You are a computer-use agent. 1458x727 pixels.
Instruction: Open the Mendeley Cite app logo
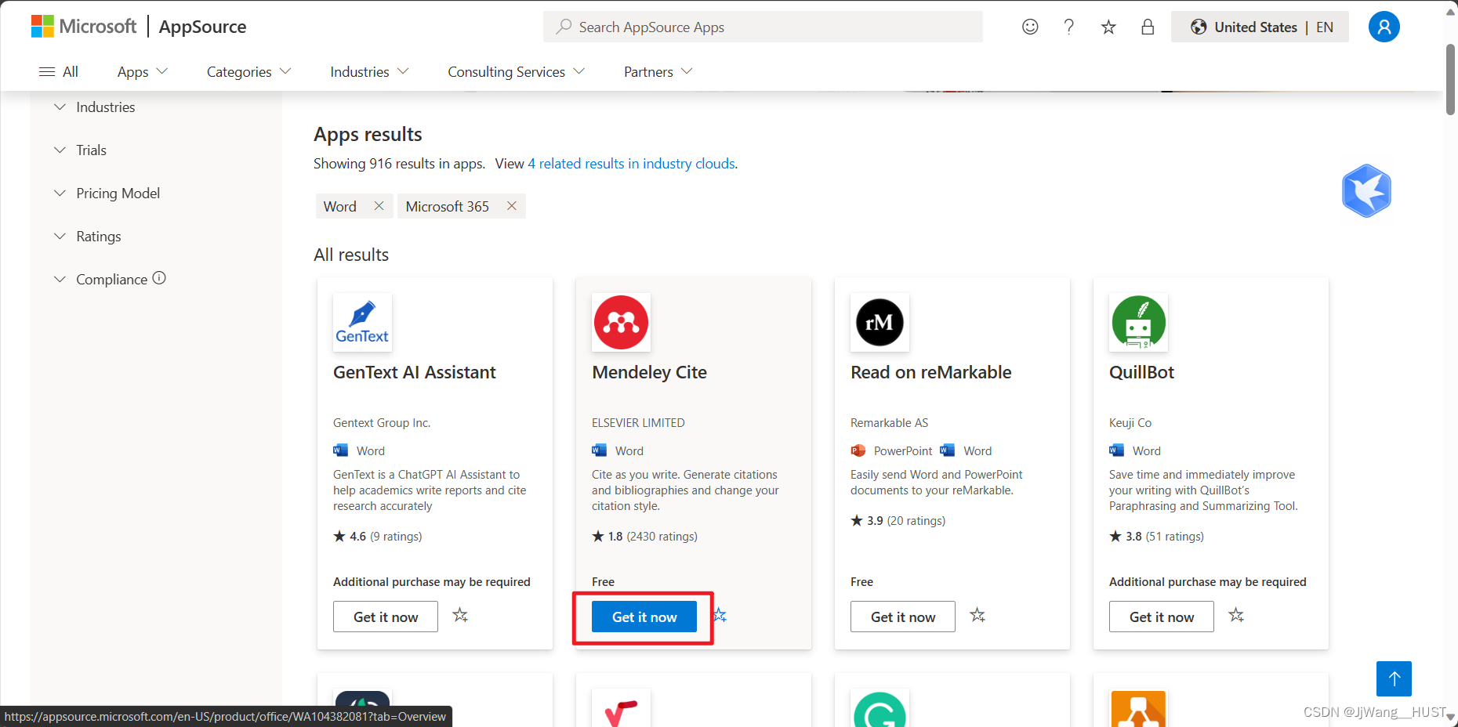[x=621, y=322]
